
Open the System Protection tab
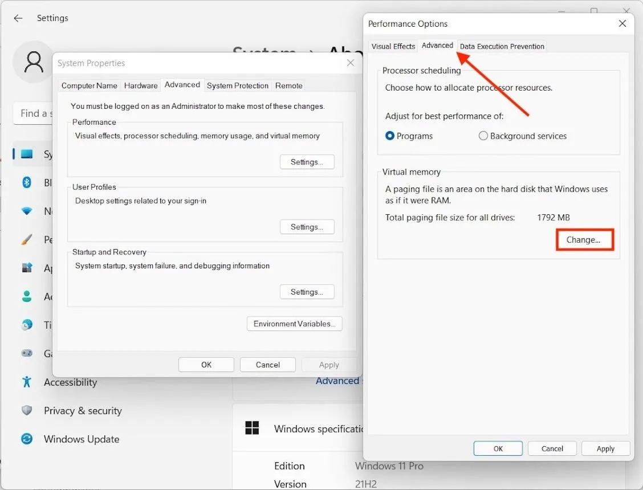coord(238,85)
